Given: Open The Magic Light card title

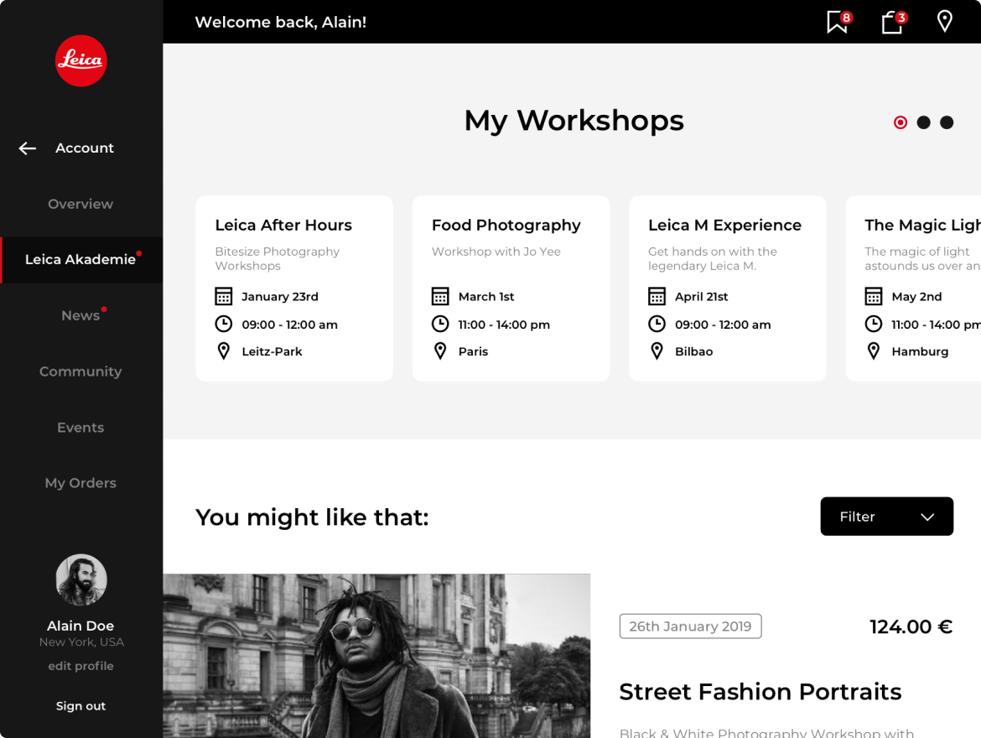Looking at the screenshot, I should 923,226.
